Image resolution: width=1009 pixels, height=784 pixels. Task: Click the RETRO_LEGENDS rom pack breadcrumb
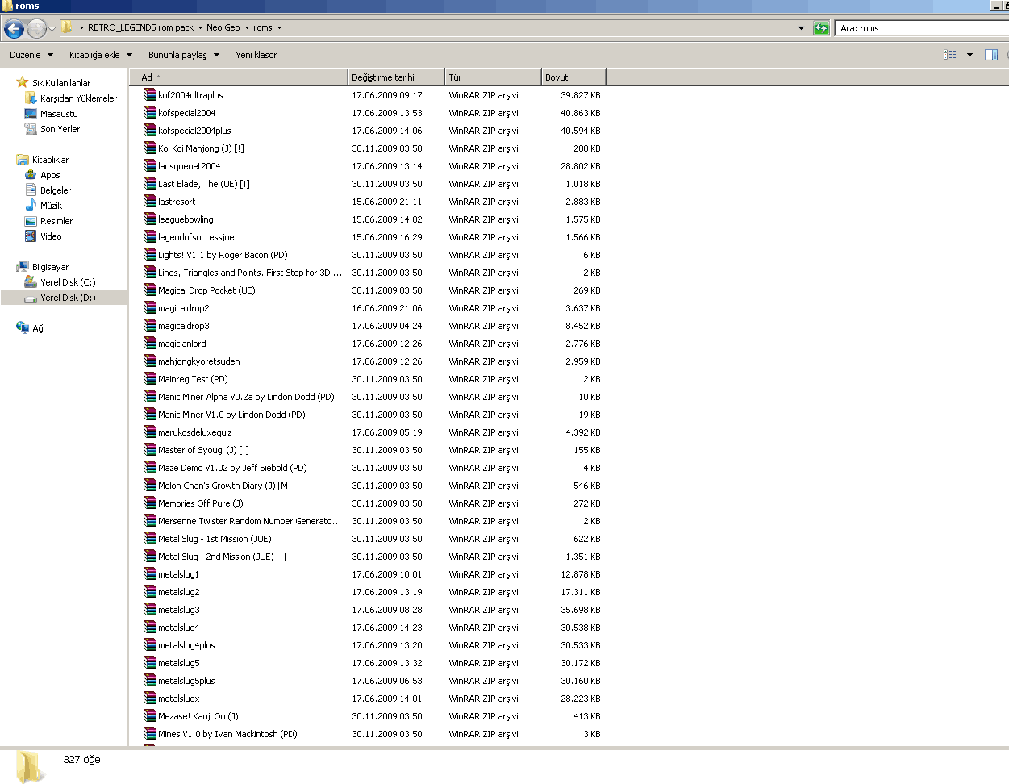pos(140,27)
